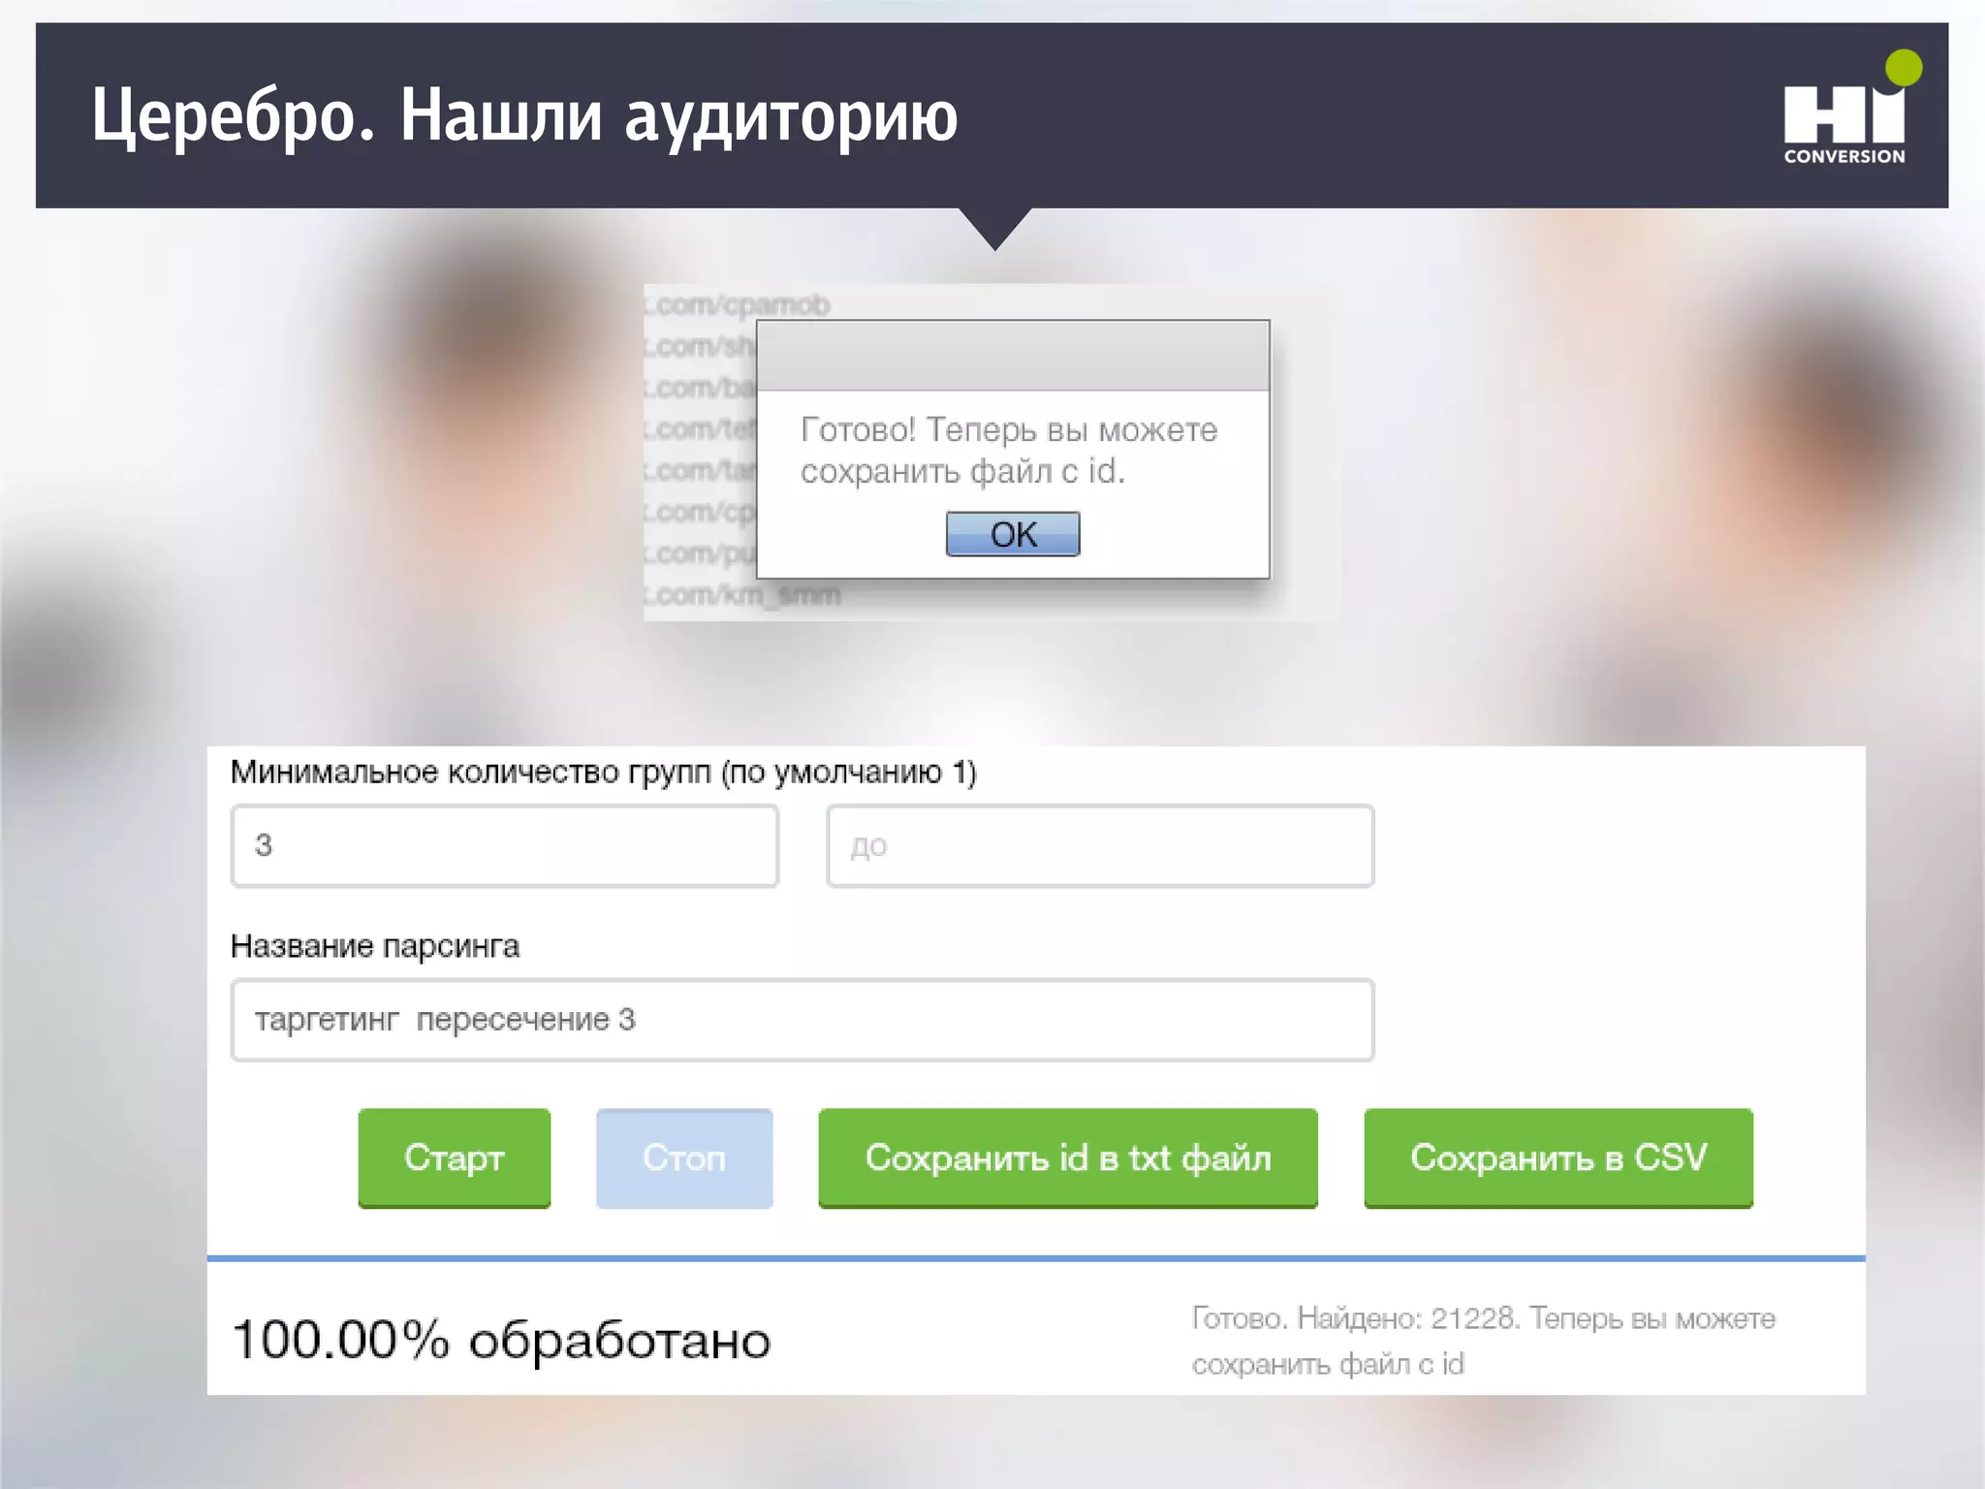Screen dimensions: 1985x1489
Task: Click the gray title bar of the dialog
Action: pos(1013,356)
